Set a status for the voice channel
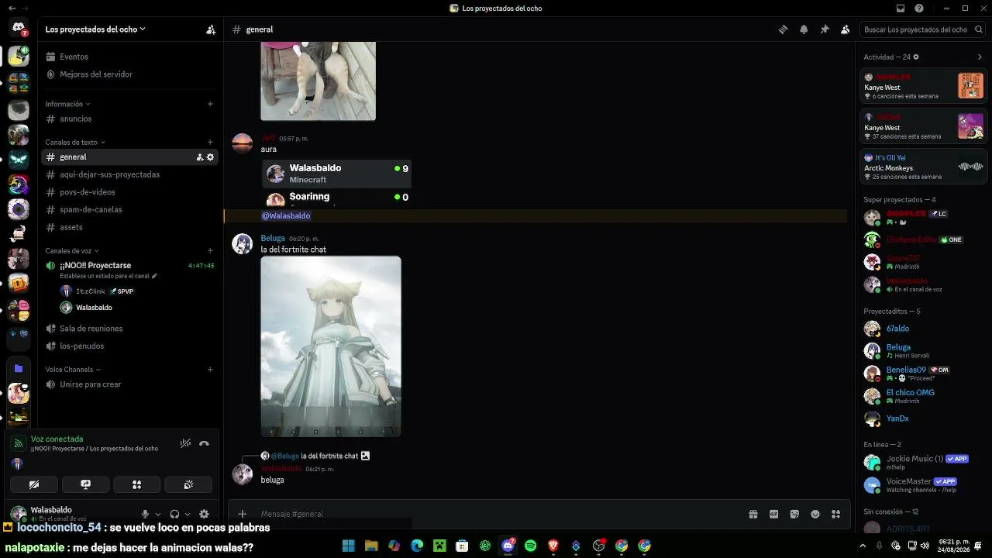Image resolution: width=992 pixels, height=558 pixels. pyautogui.click(x=108, y=276)
